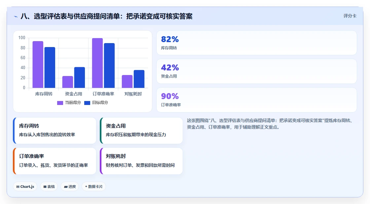This screenshot has height=204, width=370.
Task: Click the 100 value on chart axis
Action: [22, 38]
